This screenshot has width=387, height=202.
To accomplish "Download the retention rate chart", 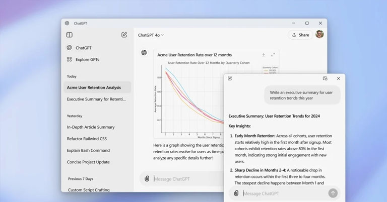I will click(263, 55).
